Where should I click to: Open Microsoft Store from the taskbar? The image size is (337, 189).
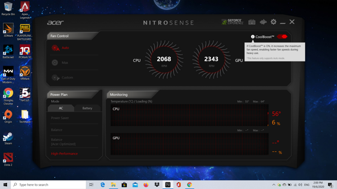(x=124, y=185)
